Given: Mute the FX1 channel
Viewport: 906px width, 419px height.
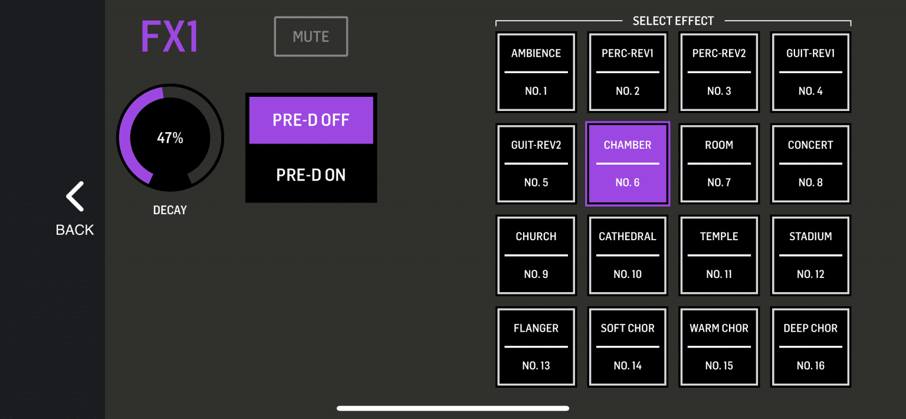Looking at the screenshot, I should click(311, 37).
